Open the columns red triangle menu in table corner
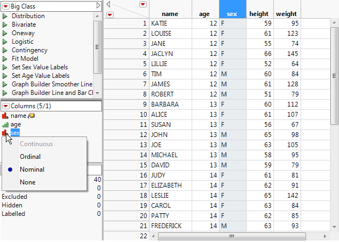Screen dimensions: 339x242 [143, 4]
